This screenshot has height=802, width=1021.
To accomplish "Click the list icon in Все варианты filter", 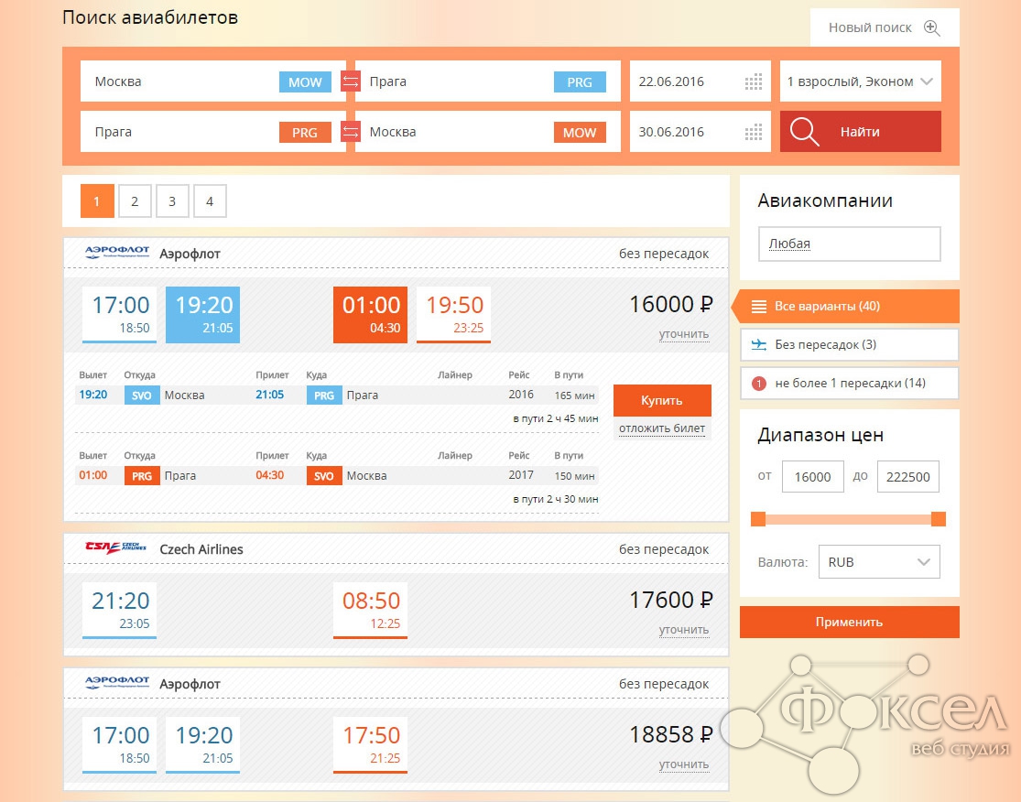I will [x=758, y=306].
